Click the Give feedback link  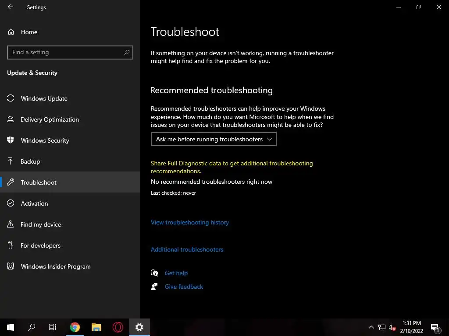coord(184,287)
